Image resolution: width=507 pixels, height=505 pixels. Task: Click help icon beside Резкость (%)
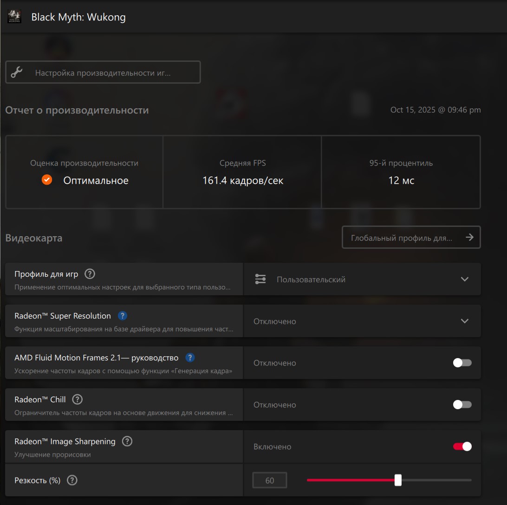tap(72, 480)
